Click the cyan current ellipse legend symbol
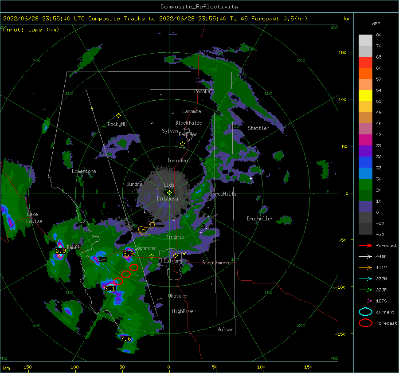Image resolution: width=399 pixels, height=373 pixels. click(x=365, y=312)
